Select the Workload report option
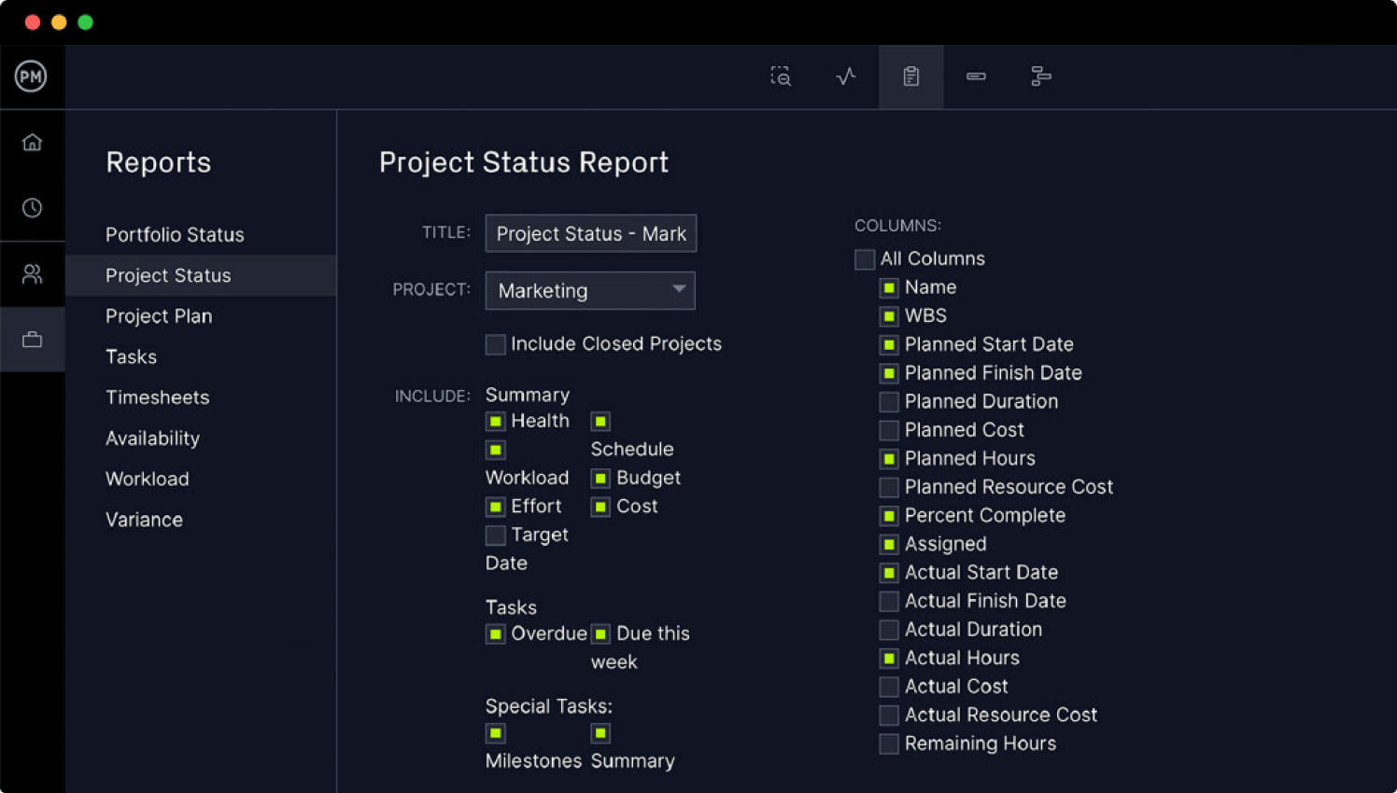The width and height of the screenshot is (1397, 793). tap(147, 479)
